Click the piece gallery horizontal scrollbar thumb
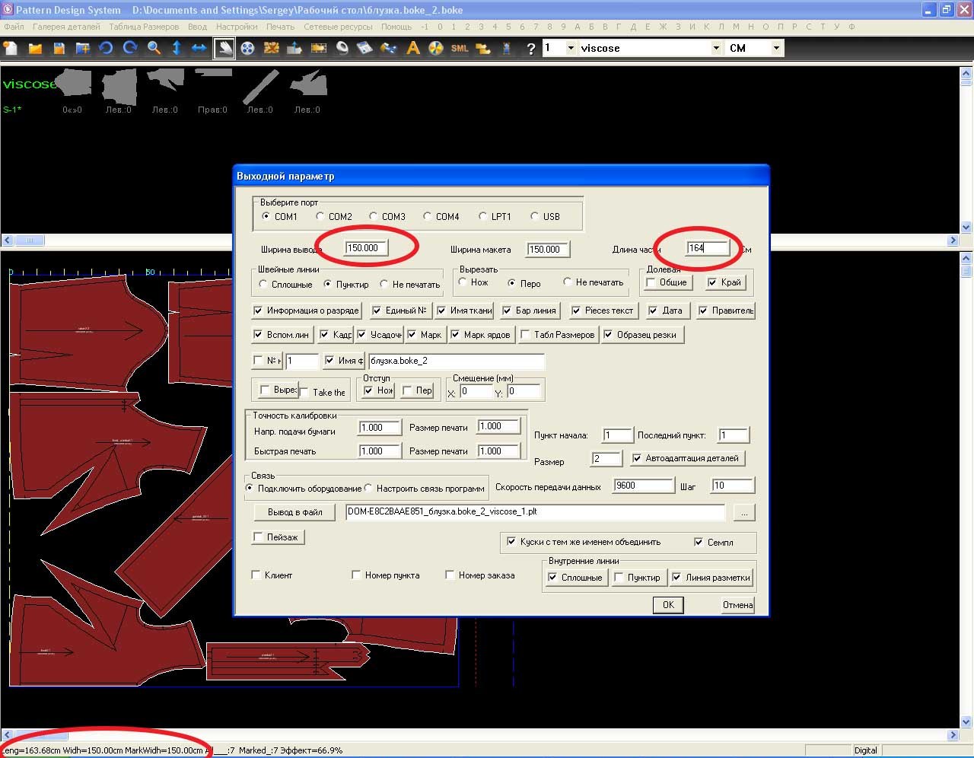Viewport: 974px width, 758px height. tap(30, 240)
